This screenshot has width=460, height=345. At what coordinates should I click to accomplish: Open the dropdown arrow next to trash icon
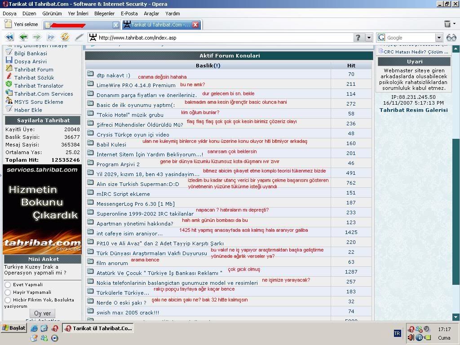[455, 23]
